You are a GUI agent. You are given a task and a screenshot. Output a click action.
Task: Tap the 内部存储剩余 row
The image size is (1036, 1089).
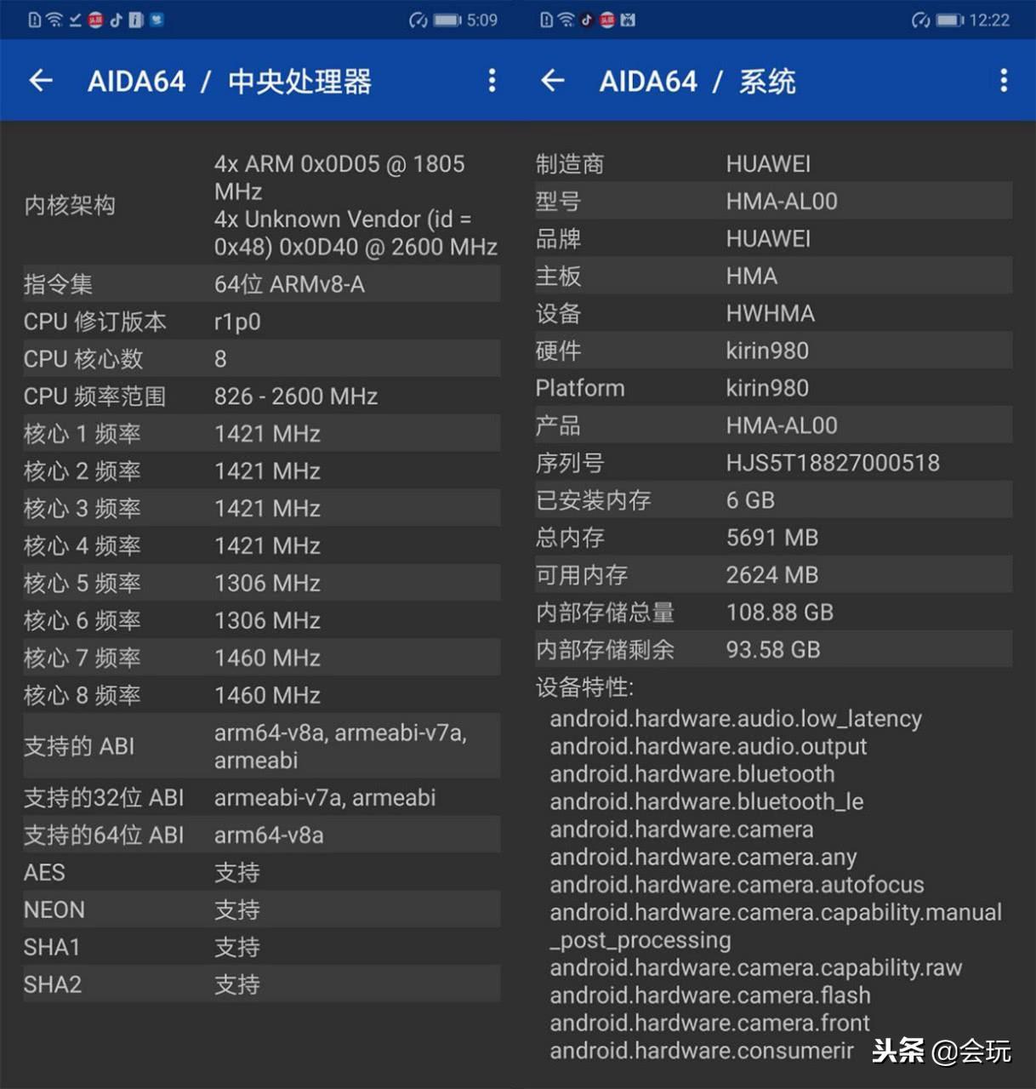click(x=773, y=650)
